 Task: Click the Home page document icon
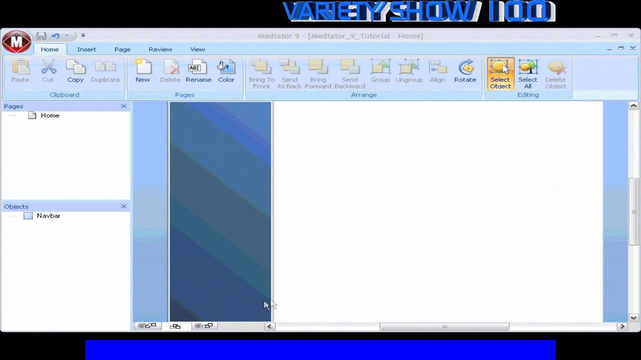pyautogui.click(x=33, y=115)
